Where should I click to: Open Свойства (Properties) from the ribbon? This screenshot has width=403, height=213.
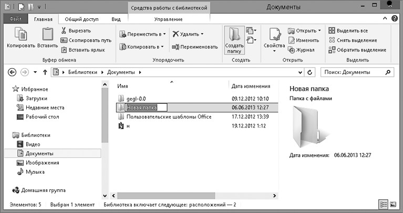pyautogui.click(x=274, y=37)
